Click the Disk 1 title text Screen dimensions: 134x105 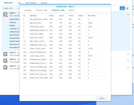(x=13, y=13)
